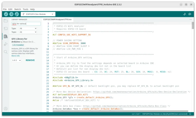196x118 pixels.
Task: Click the user account icon
Action: (5, 109)
